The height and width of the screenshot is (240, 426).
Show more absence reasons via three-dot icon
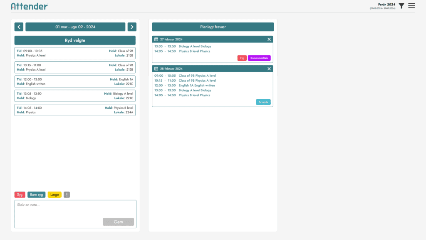click(x=67, y=195)
